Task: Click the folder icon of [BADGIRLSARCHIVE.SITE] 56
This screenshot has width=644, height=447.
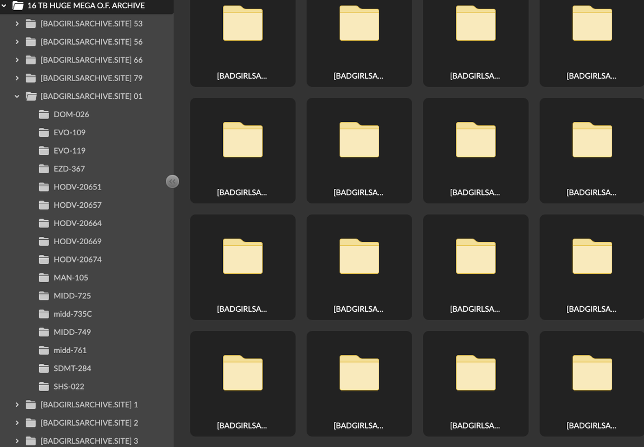Action: (x=31, y=42)
